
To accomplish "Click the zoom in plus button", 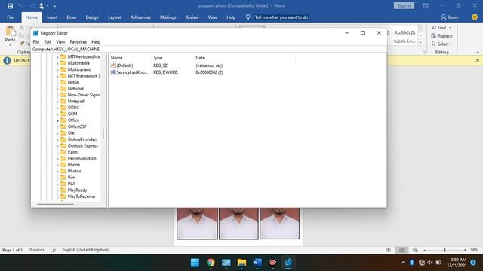I will (465, 250).
